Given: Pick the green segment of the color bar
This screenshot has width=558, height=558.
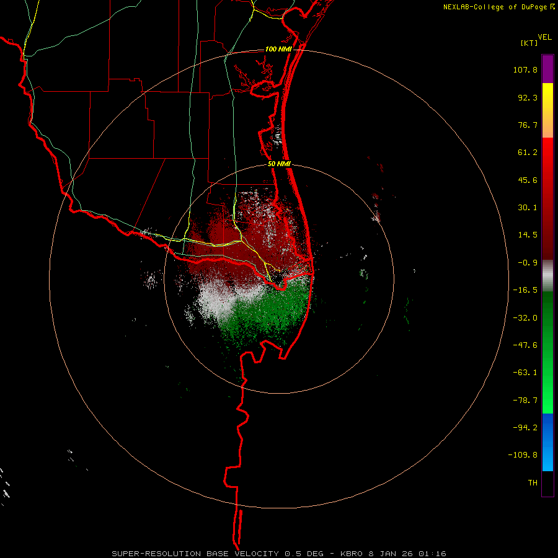Looking at the screenshot, I should point(547,352).
